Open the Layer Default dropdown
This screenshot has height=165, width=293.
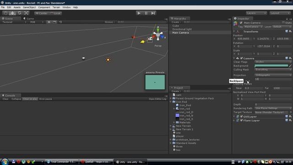click(282, 27)
